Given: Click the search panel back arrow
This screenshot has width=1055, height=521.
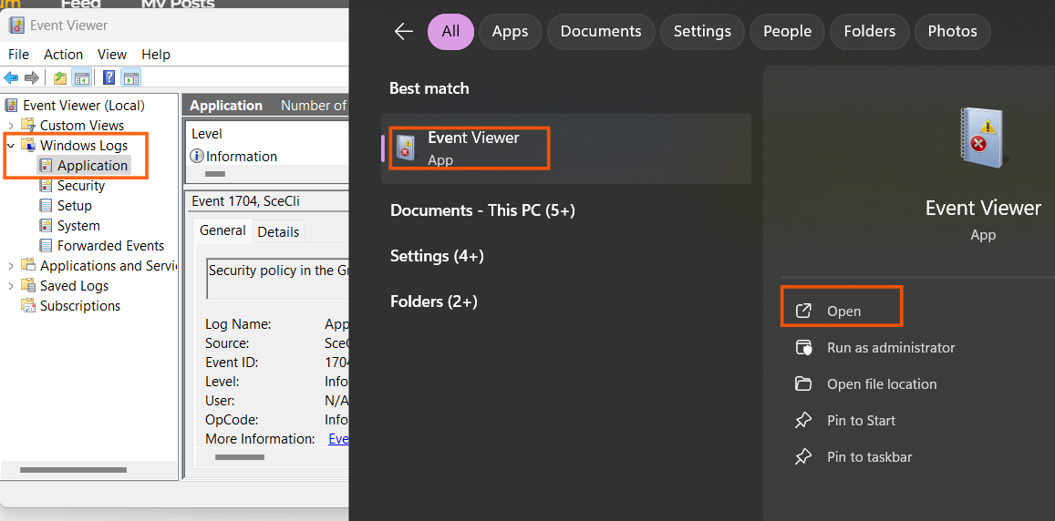Looking at the screenshot, I should tap(404, 31).
